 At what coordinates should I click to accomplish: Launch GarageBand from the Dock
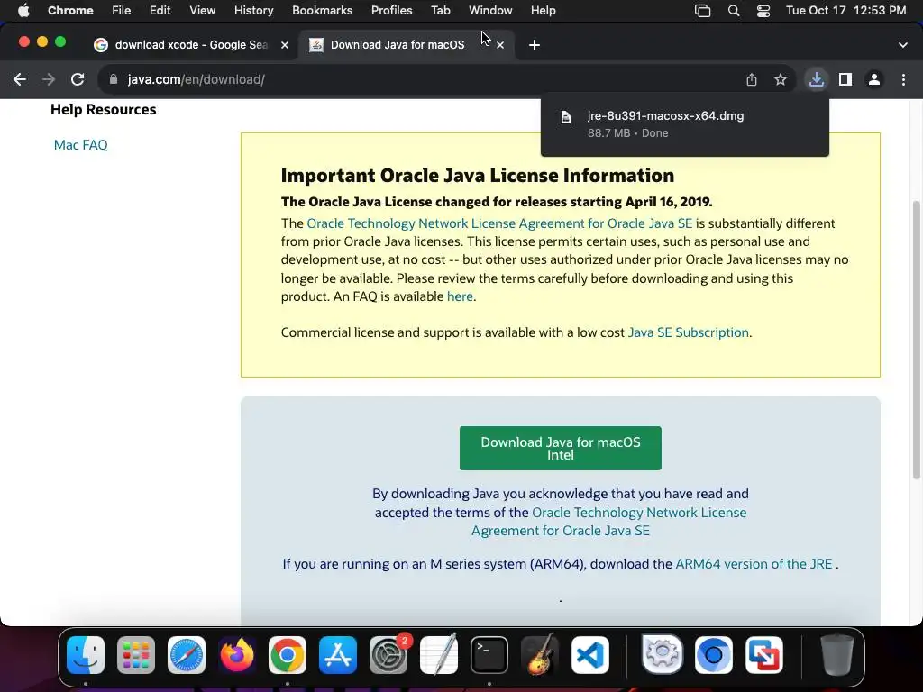pos(540,655)
